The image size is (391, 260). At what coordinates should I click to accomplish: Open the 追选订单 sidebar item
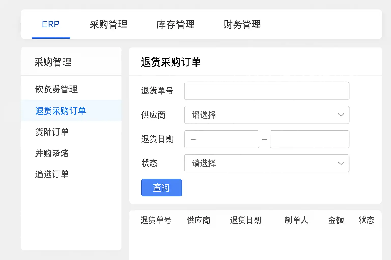click(52, 174)
